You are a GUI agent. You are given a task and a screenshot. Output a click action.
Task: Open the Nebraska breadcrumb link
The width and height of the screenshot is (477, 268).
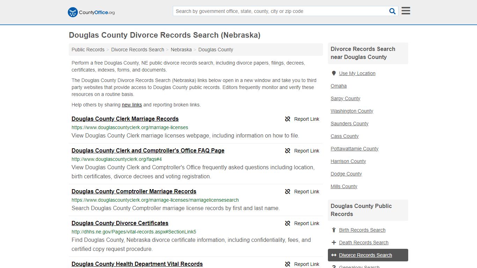pos(181,50)
